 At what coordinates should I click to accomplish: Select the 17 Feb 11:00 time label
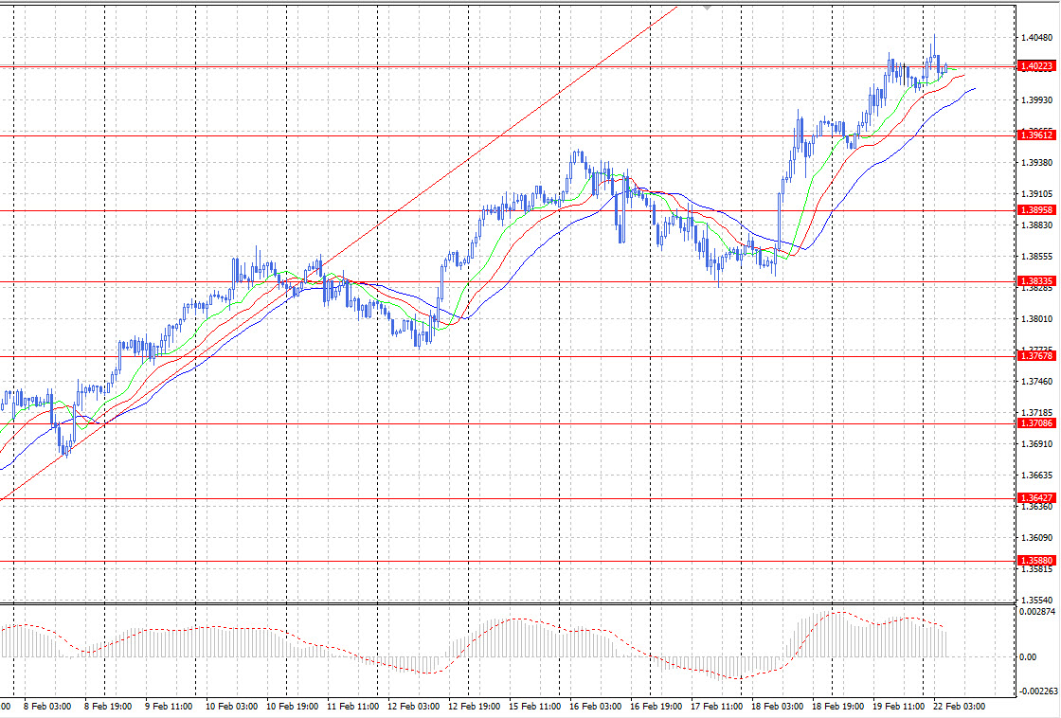click(716, 707)
